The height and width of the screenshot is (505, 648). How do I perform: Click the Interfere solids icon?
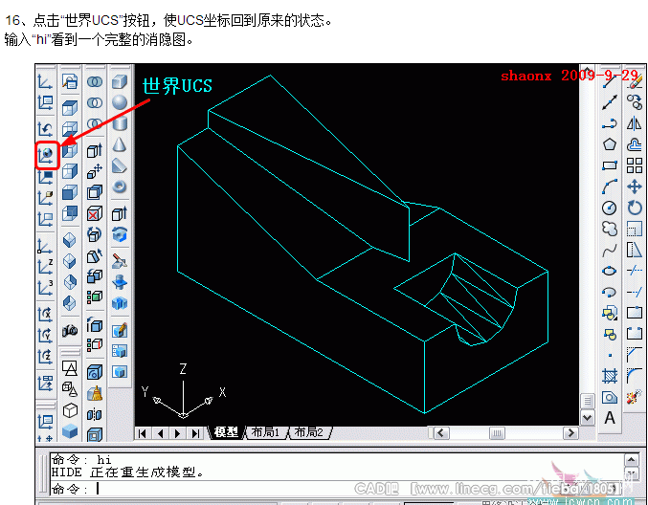(x=120, y=303)
